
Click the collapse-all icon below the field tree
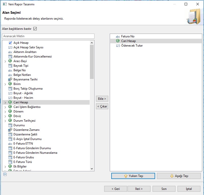pyautogui.click(x=5, y=174)
